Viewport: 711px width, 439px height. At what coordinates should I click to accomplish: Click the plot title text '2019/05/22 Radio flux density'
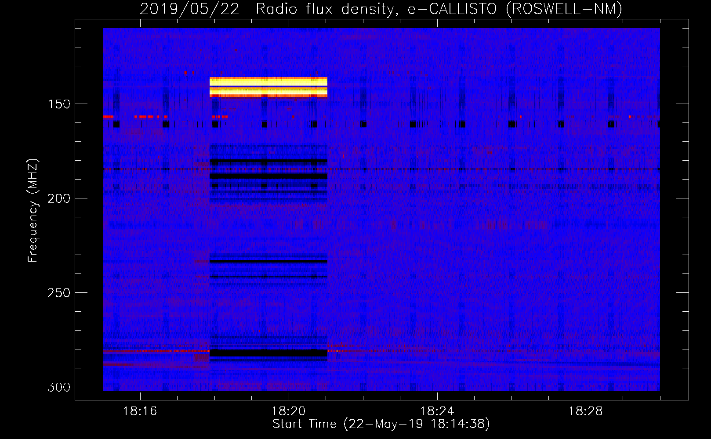click(x=267, y=9)
